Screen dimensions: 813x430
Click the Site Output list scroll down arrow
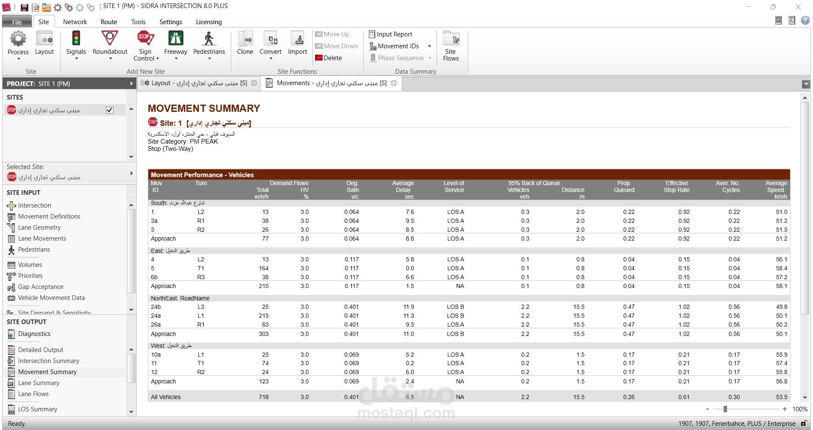[x=131, y=412]
